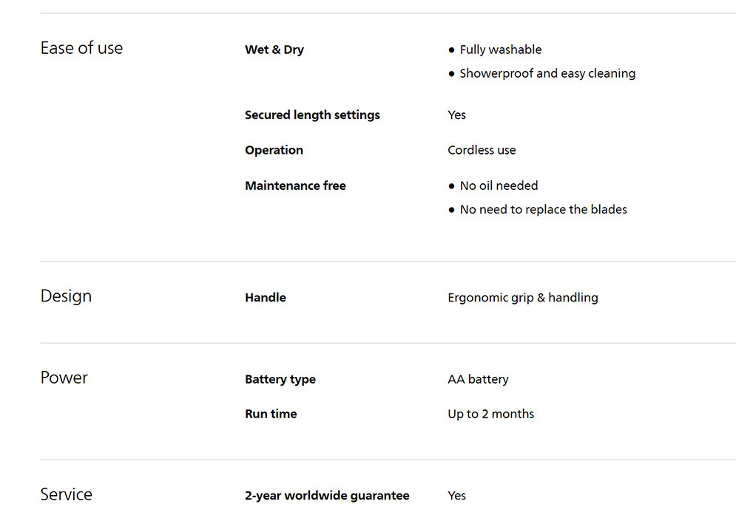Viewport: 736px width, 518px height.
Task: Click the Service section heading
Action: 66,494
